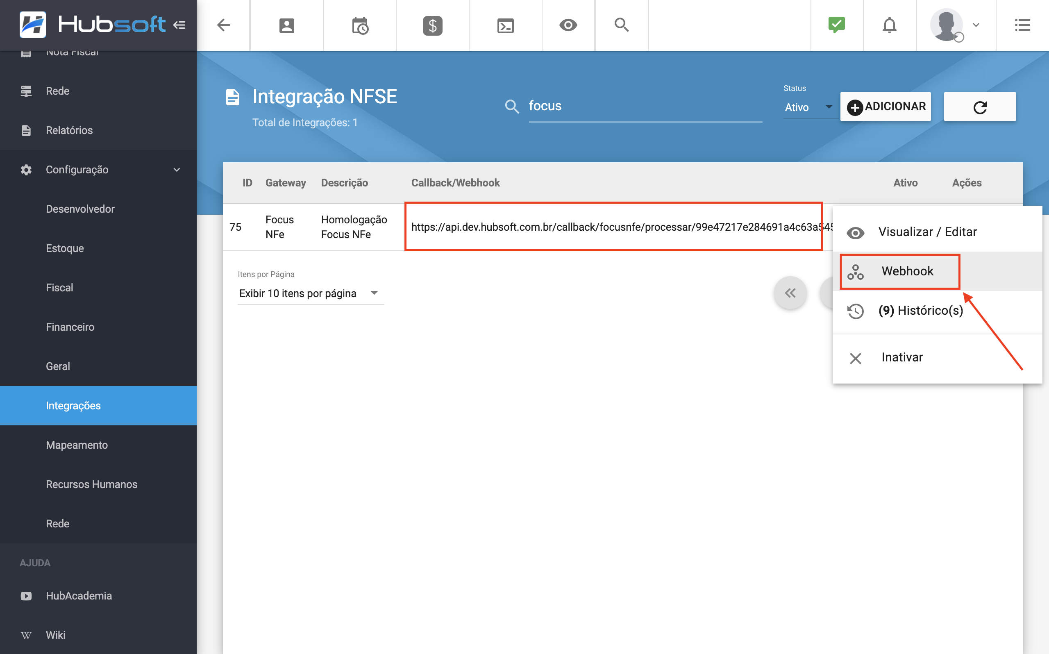
Task: Open the terminal console icon
Action: pyautogui.click(x=505, y=25)
